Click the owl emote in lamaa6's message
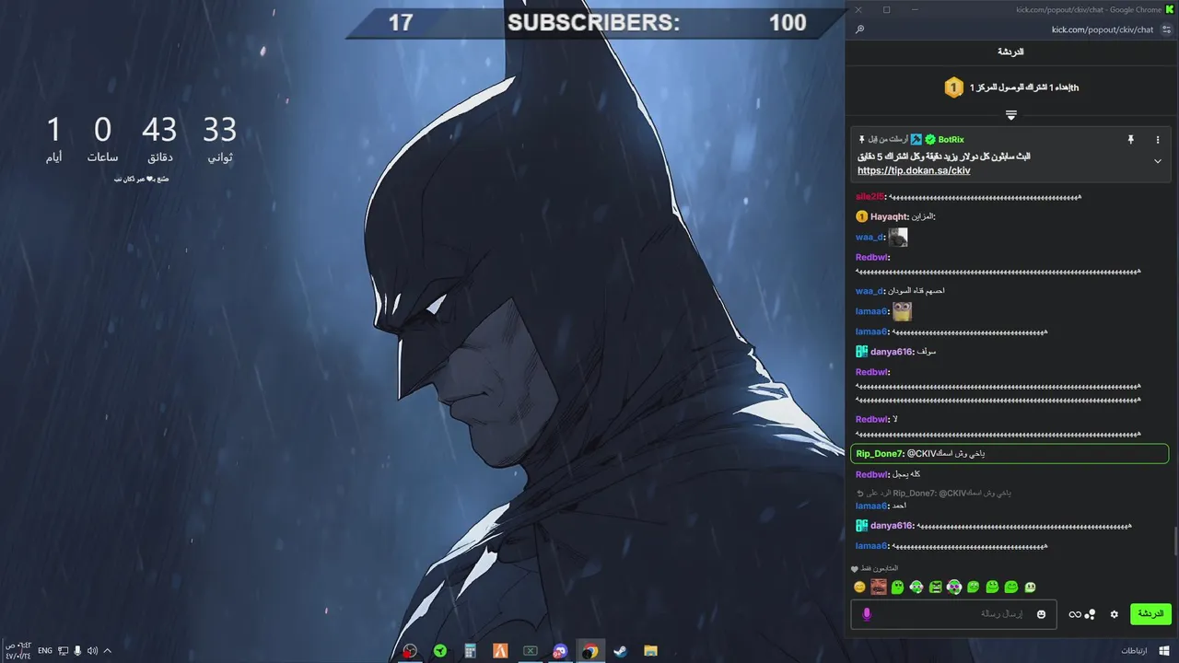Image resolution: width=1179 pixels, height=663 pixels. click(x=902, y=311)
